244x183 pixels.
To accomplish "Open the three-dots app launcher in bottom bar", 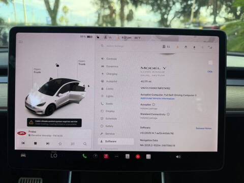I will click(x=116, y=157).
